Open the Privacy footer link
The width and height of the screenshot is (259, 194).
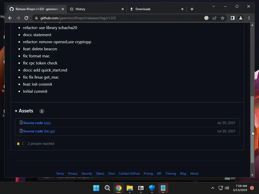coord(73,174)
